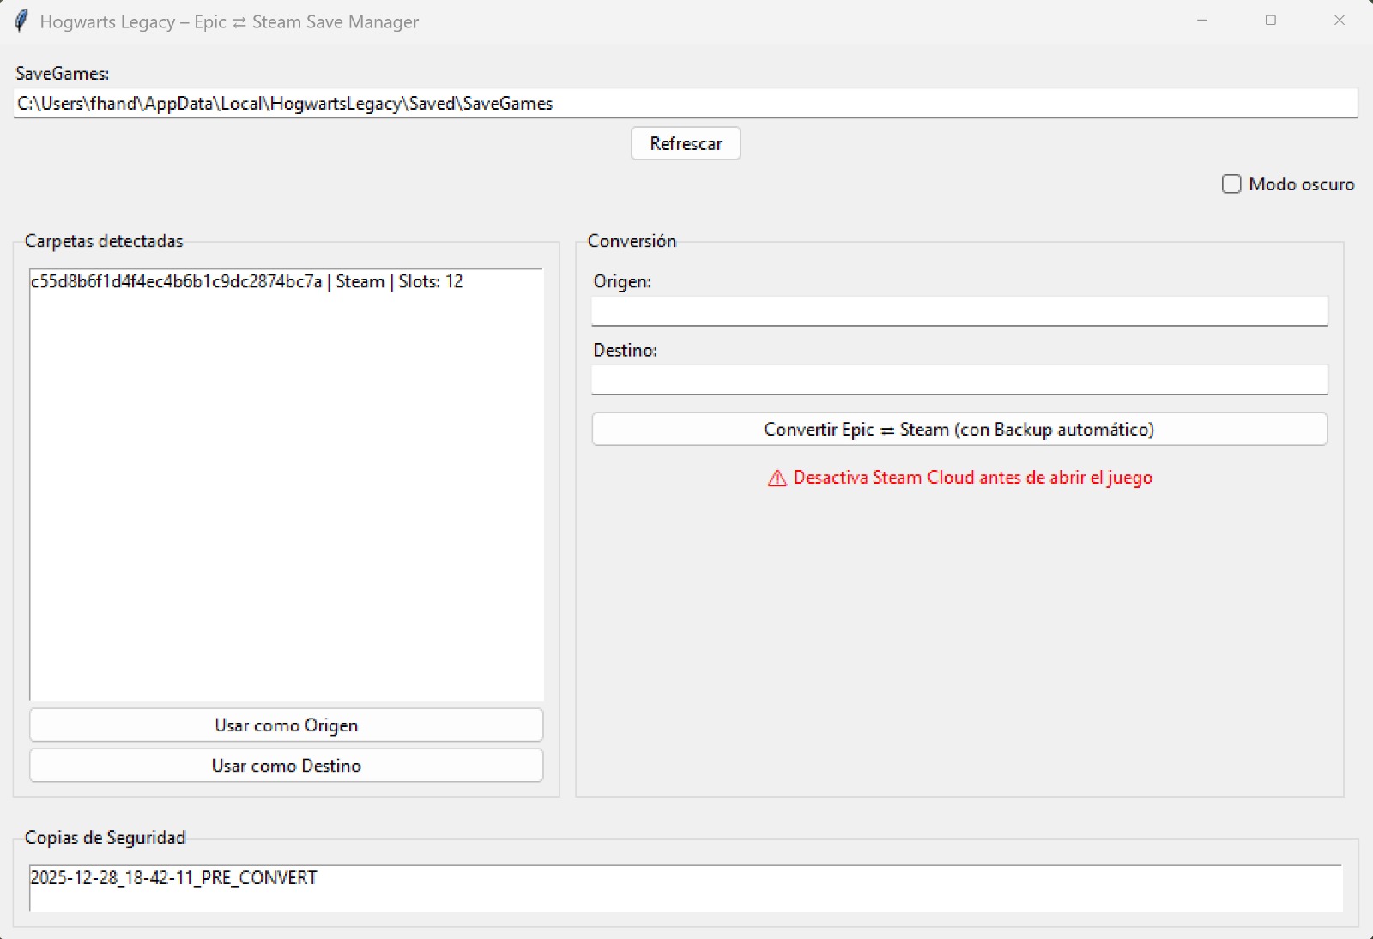Focus the SaveGames path input field
This screenshot has height=939, width=1373.
point(686,103)
